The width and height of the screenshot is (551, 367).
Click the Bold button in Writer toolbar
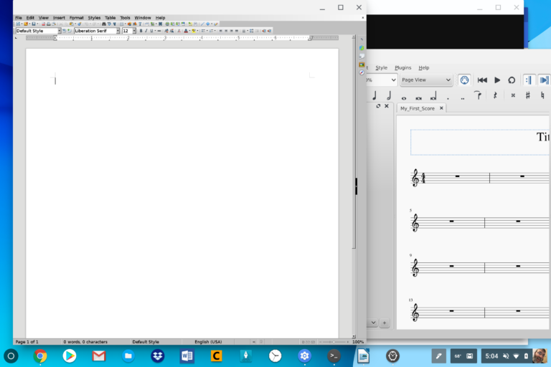pos(141,31)
